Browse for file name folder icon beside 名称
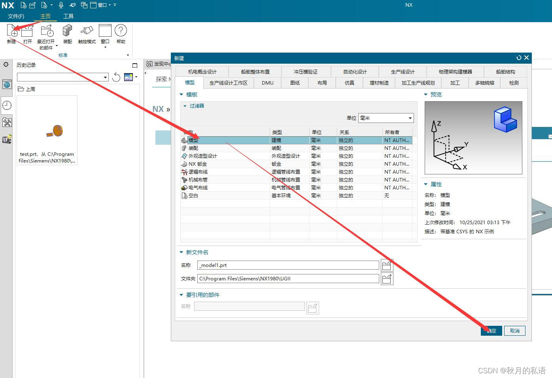 pyautogui.click(x=387, y=265)
